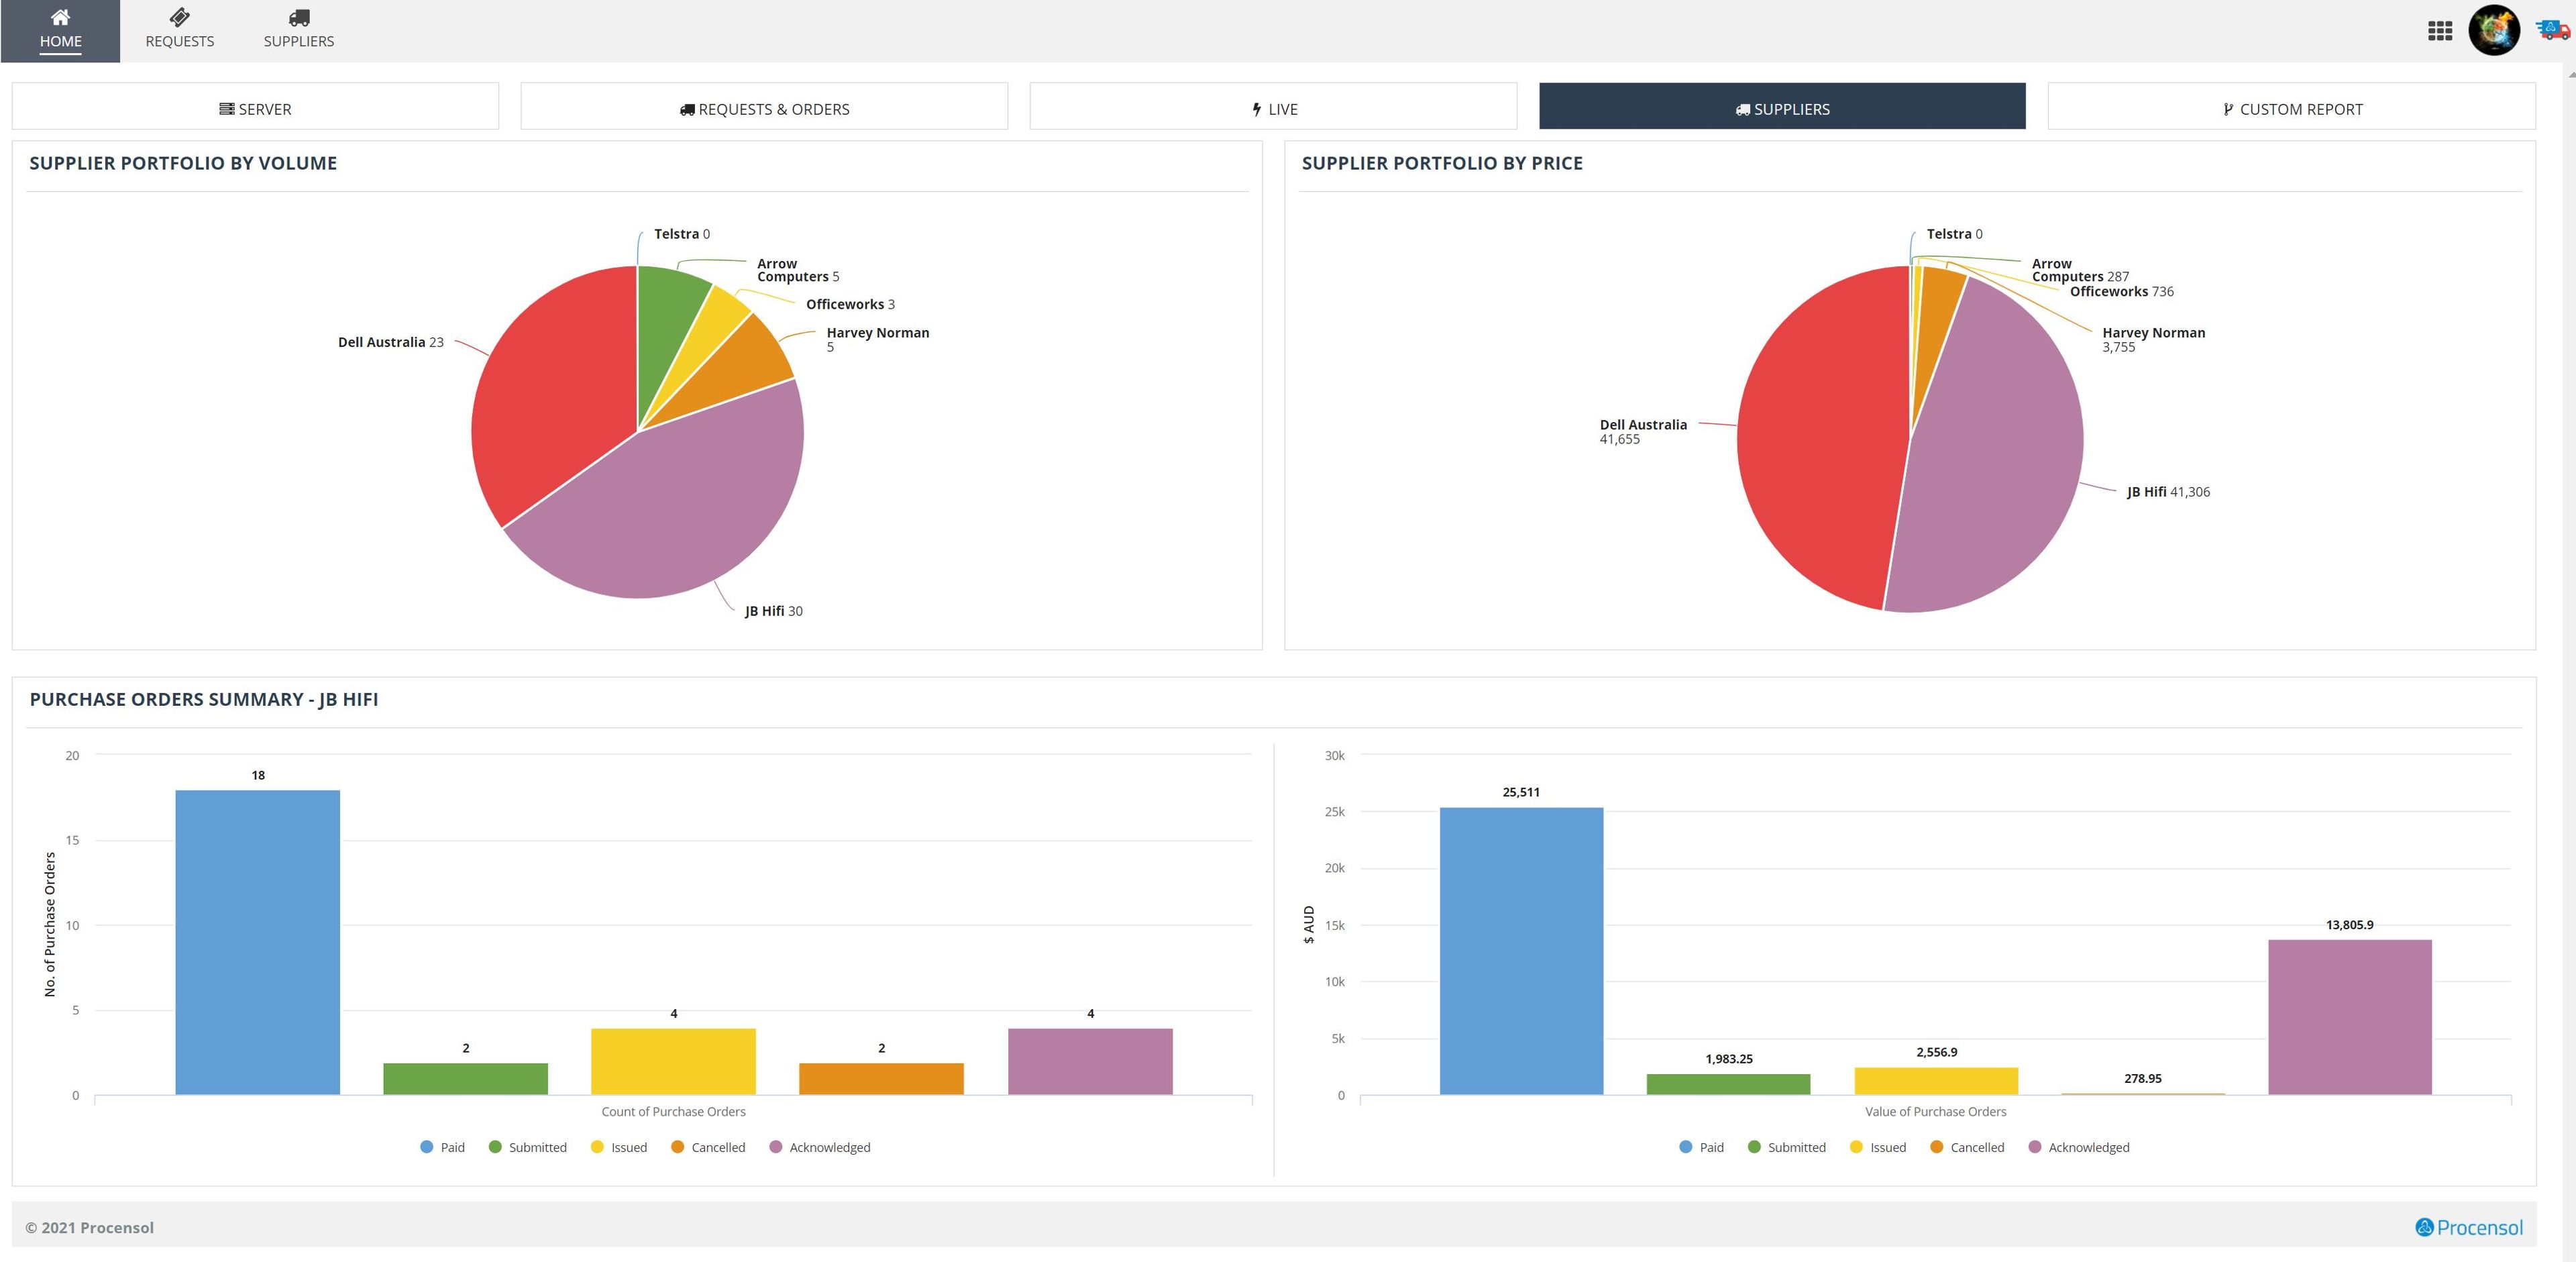Image resolution: width=2576 pixels, height=1262 pixels.
Task: Toggle Cancelled legend in count chart
Action: 708,1147
